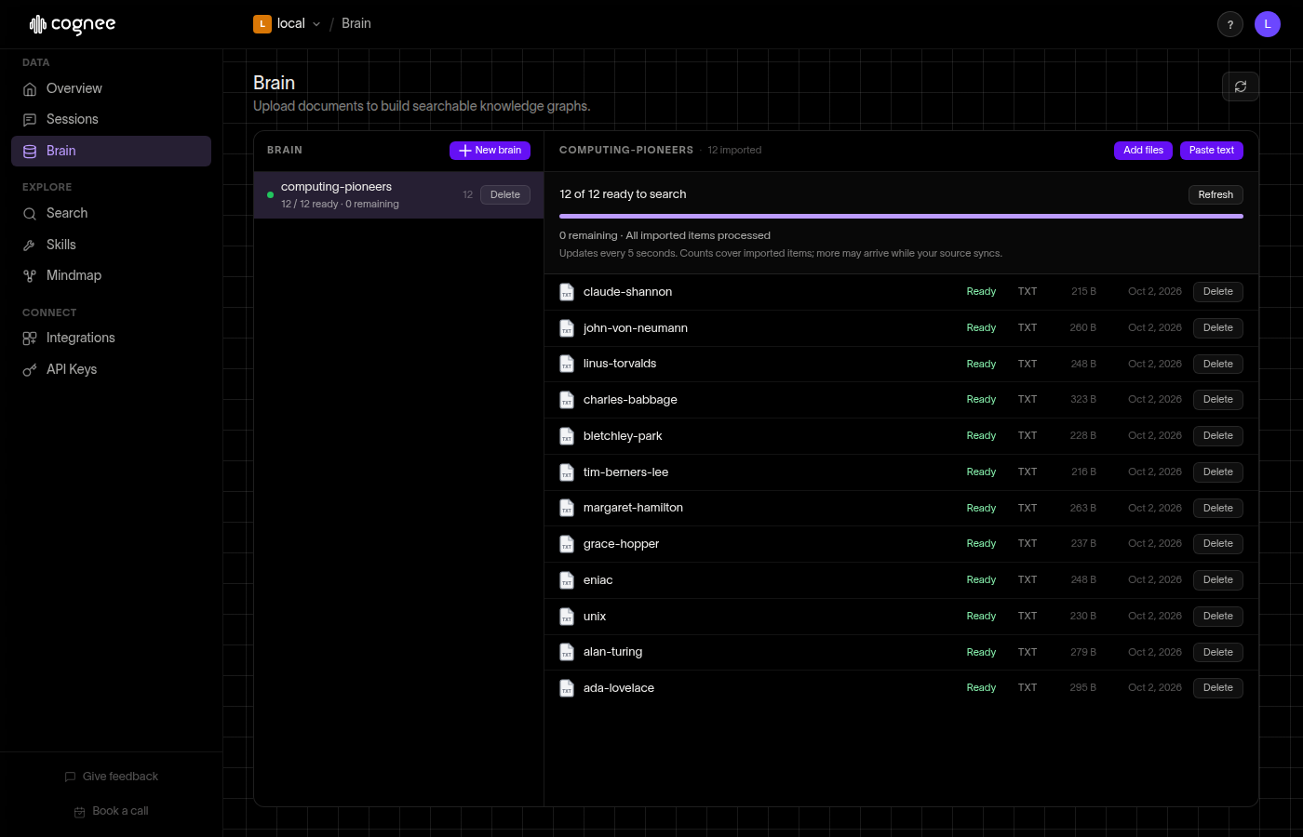This screenshot has width=1303, height=837.
Task: Click the Book a call link
Action: (111, 811)
